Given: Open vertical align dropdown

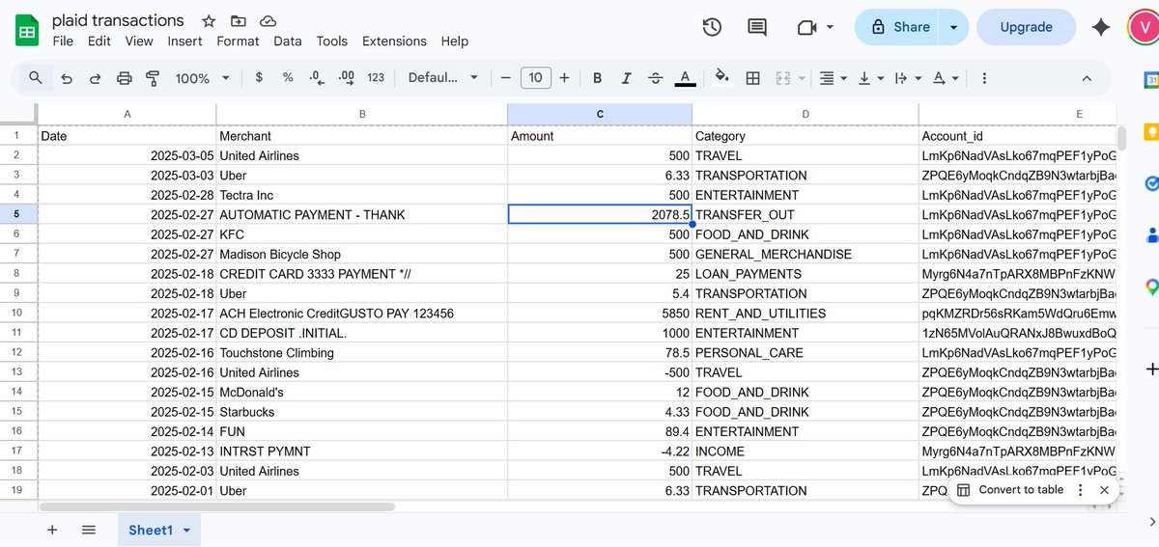Looking at the screenshot, I should (x=870, y=78).
